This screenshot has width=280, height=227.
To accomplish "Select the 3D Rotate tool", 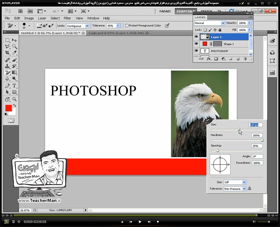I will pyautogui.click(x=7, y=99).
